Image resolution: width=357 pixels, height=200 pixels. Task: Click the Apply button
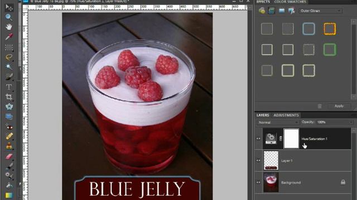339,106
